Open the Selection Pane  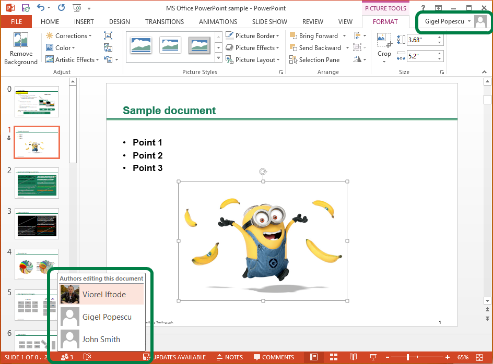click(314, 59)
